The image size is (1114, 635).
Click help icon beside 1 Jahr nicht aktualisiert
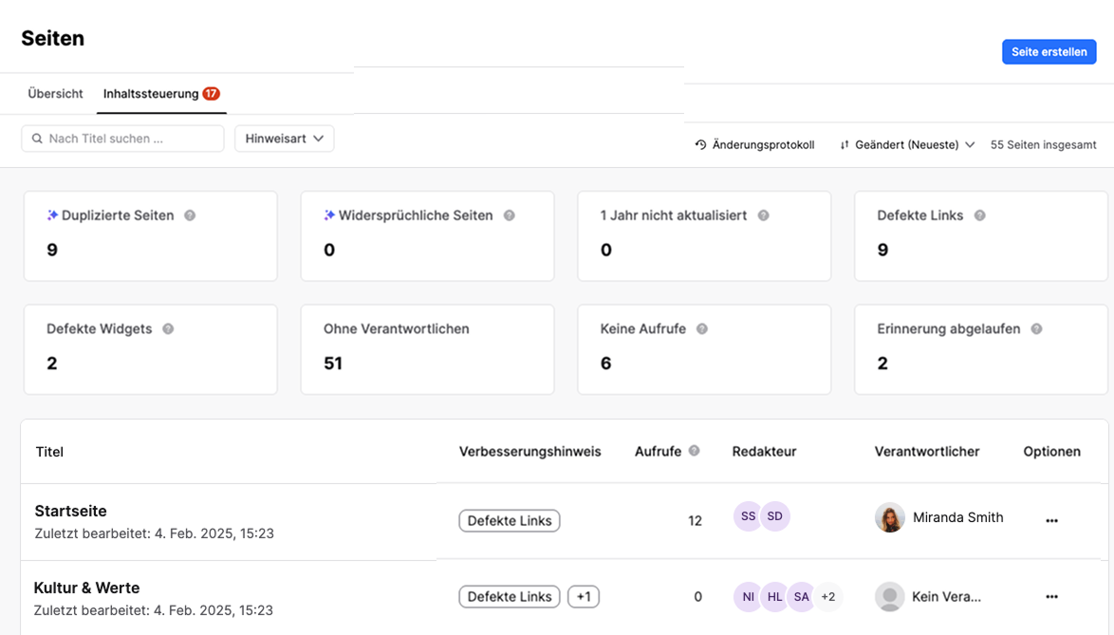tap(763, 215)
